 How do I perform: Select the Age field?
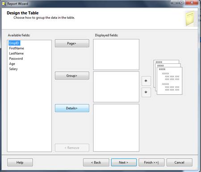[12, 64]
